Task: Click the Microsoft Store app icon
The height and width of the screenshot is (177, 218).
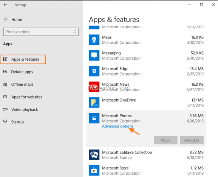Action: [94, 170]
